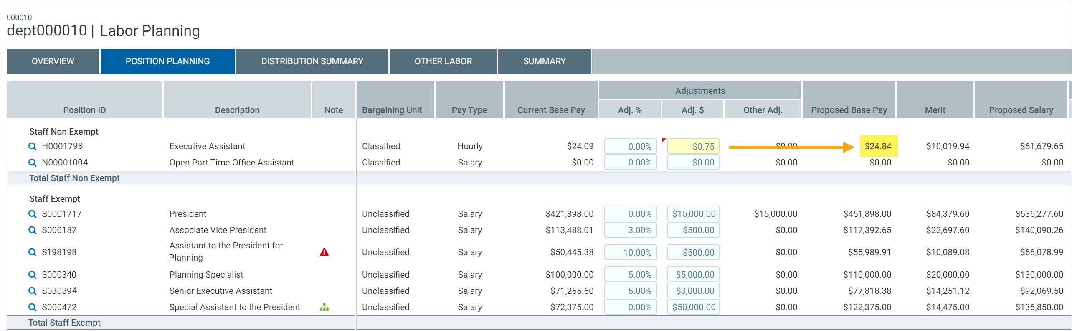Click red warning note icon for S198198
This screenshot has height=331, width=1072.
[324, 252]
